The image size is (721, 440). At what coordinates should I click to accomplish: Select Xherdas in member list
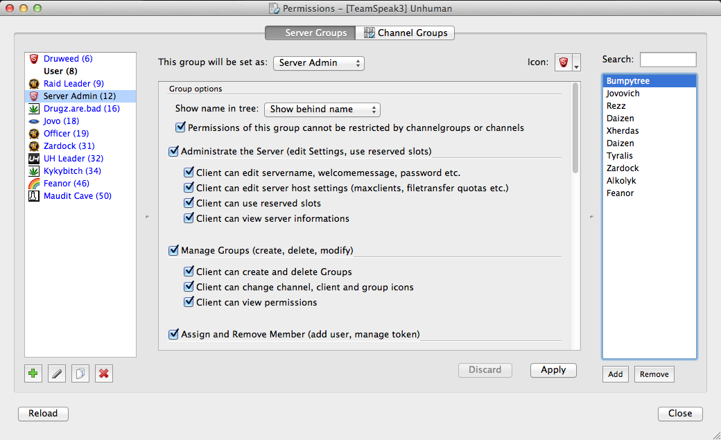650,130
